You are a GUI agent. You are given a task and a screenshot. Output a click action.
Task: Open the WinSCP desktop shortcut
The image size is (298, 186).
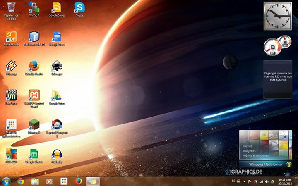pos(34,8)
